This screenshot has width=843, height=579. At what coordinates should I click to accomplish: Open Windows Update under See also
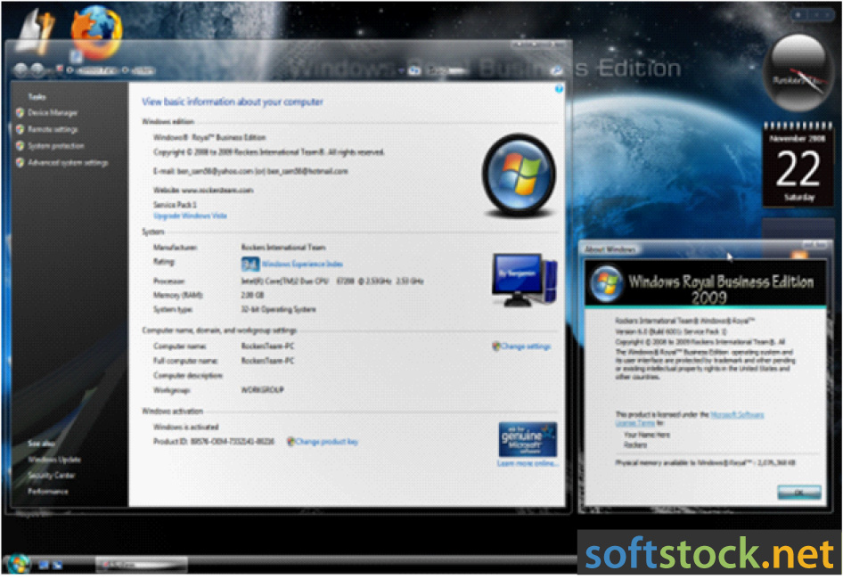pyautogui.click(x=54, y=460)
